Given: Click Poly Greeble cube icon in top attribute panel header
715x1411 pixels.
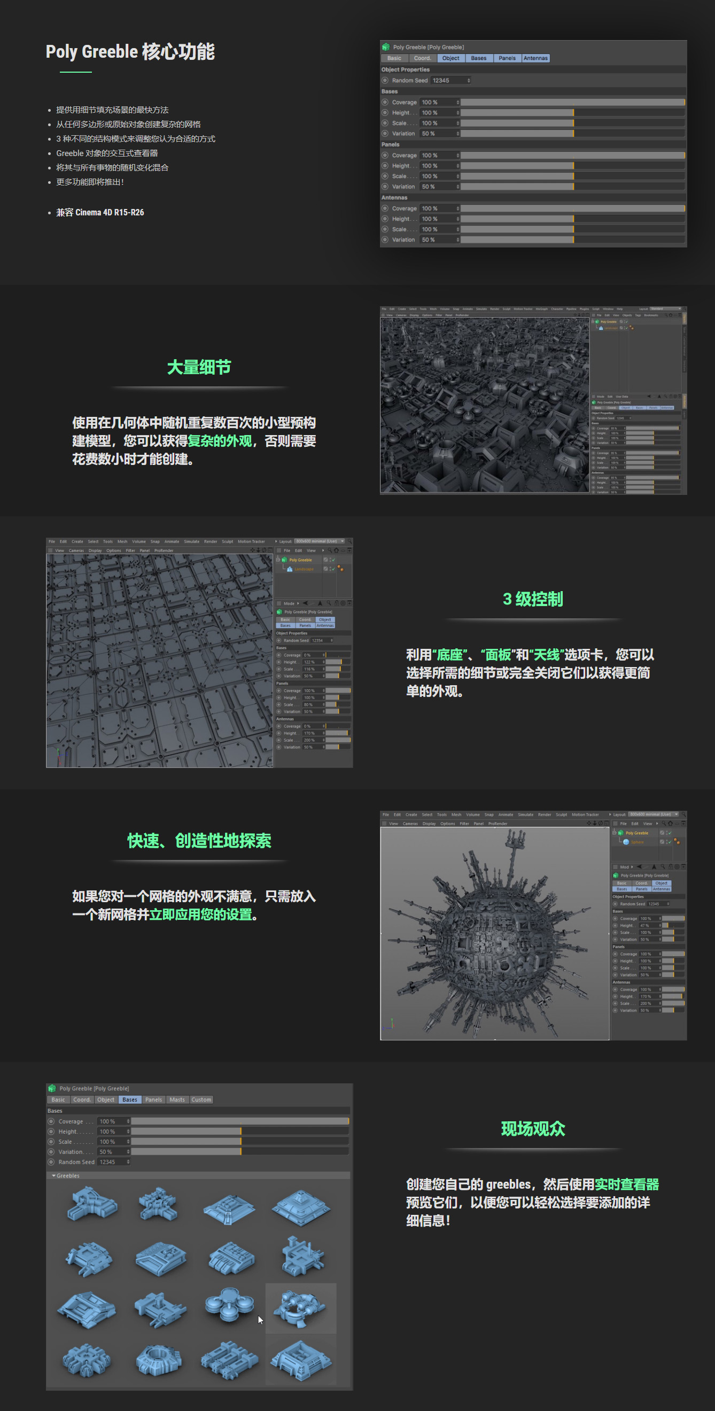Looking at the screenshot, I should click(386, 47).
